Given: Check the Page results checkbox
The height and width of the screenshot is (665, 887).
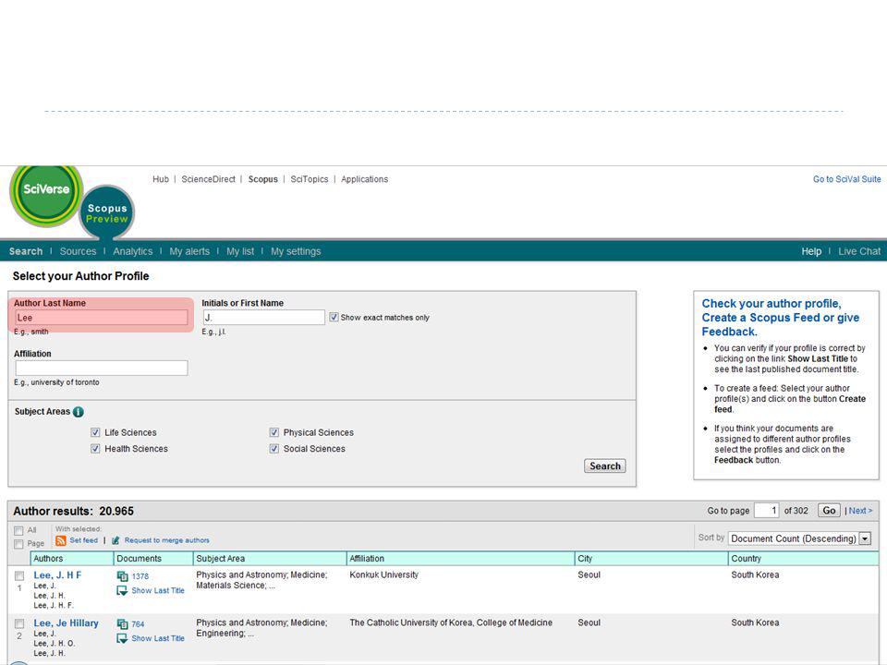Looking at the screenshot, I should [x=18, y=544].
